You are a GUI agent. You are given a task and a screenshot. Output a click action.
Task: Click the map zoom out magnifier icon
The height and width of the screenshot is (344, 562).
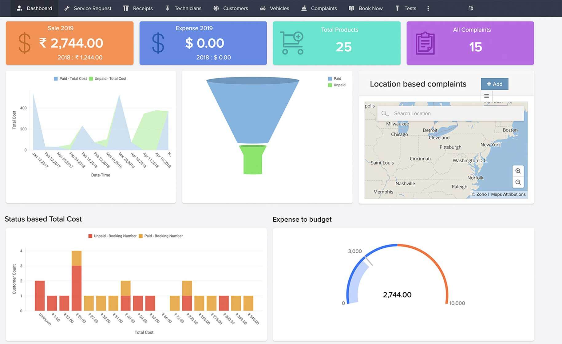pyautogui.click(x=518, y=182)
